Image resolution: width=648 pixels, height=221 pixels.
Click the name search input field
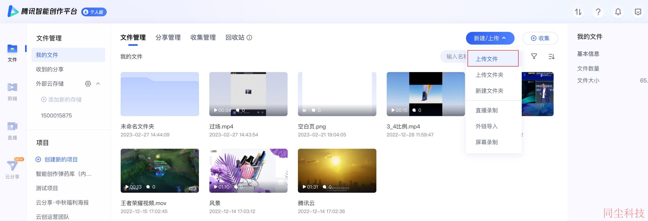pyautogui.click(x=454, y=56)
